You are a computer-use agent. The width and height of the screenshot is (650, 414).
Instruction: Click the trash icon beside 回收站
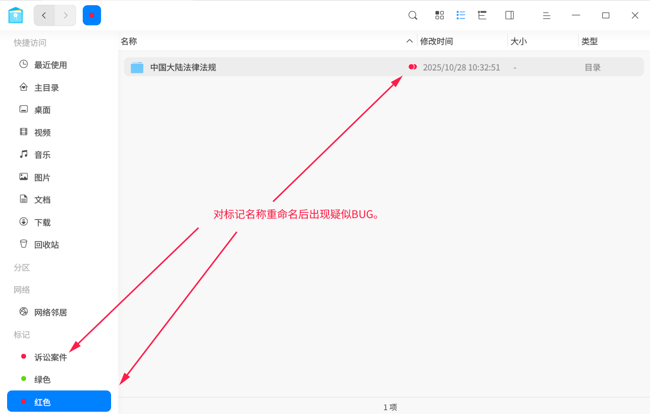click(24, 244)
